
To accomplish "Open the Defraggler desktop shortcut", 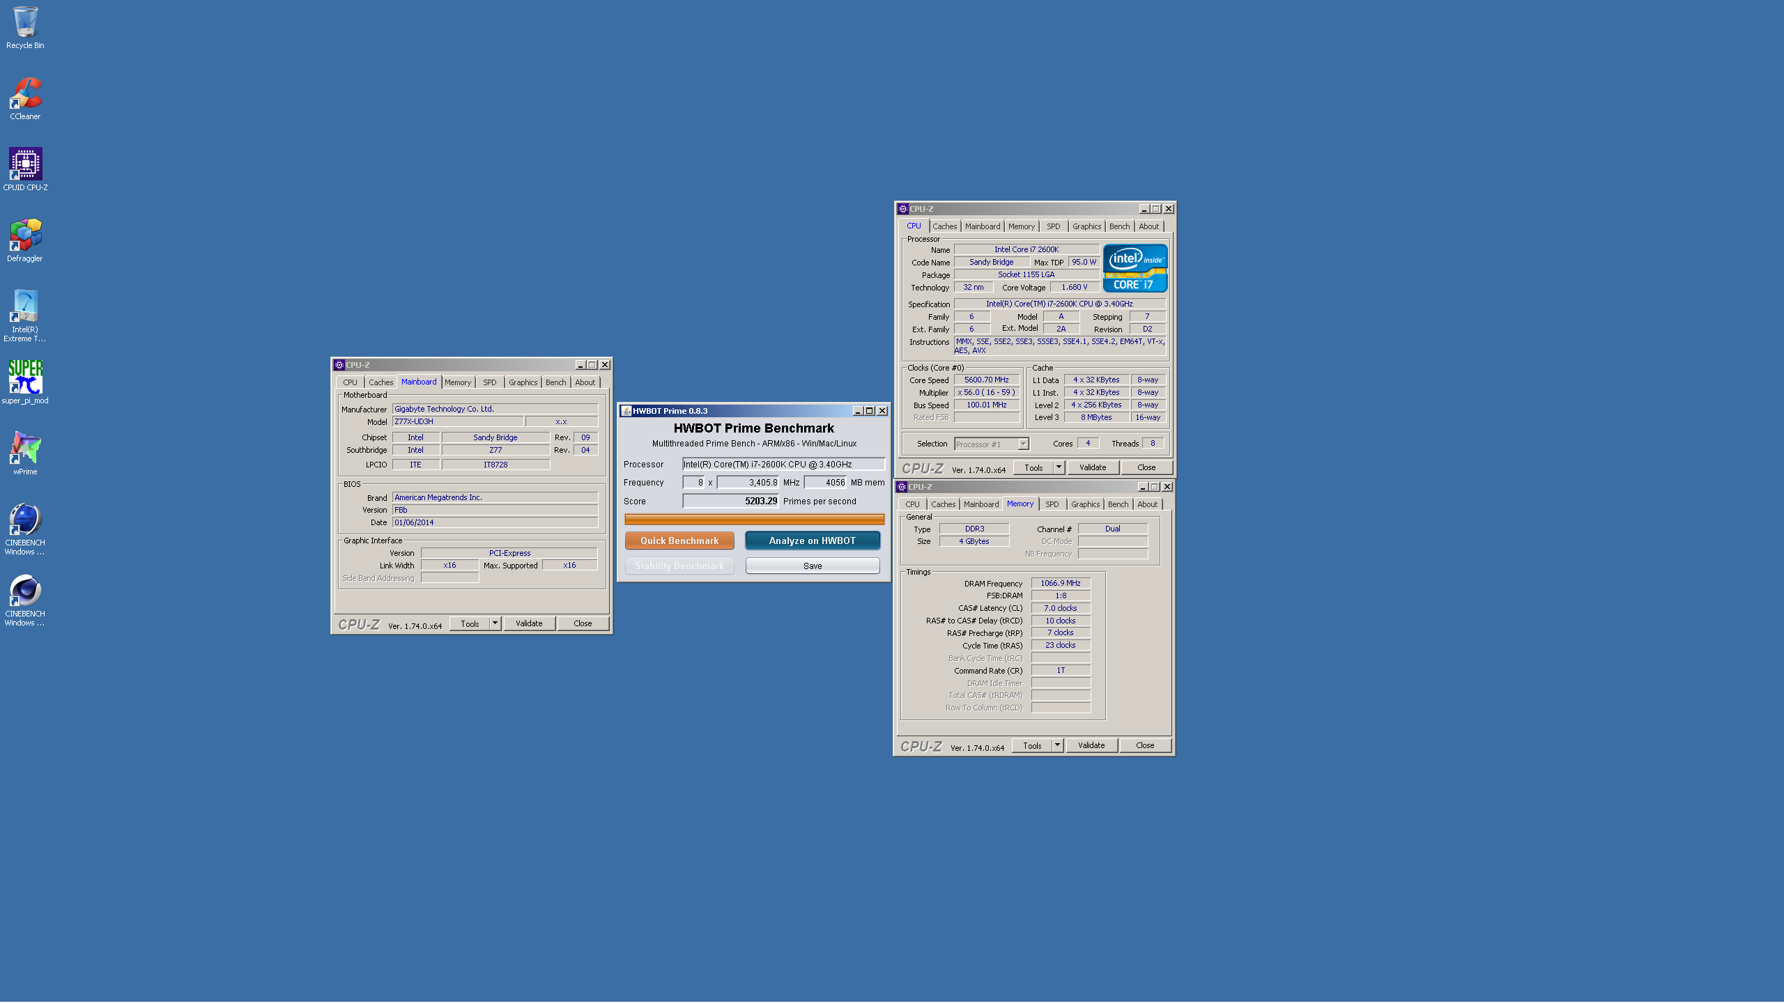I will click(x=25, y=240).
